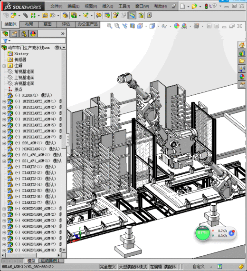Expand GONGZHUANG_ASM<1> component node
The image size is (247, 271).
pos(4,209)
